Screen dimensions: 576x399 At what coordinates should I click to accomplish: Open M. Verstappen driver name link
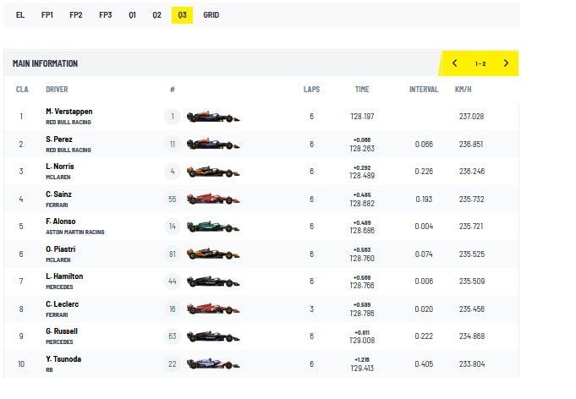(x=69, y=112)
